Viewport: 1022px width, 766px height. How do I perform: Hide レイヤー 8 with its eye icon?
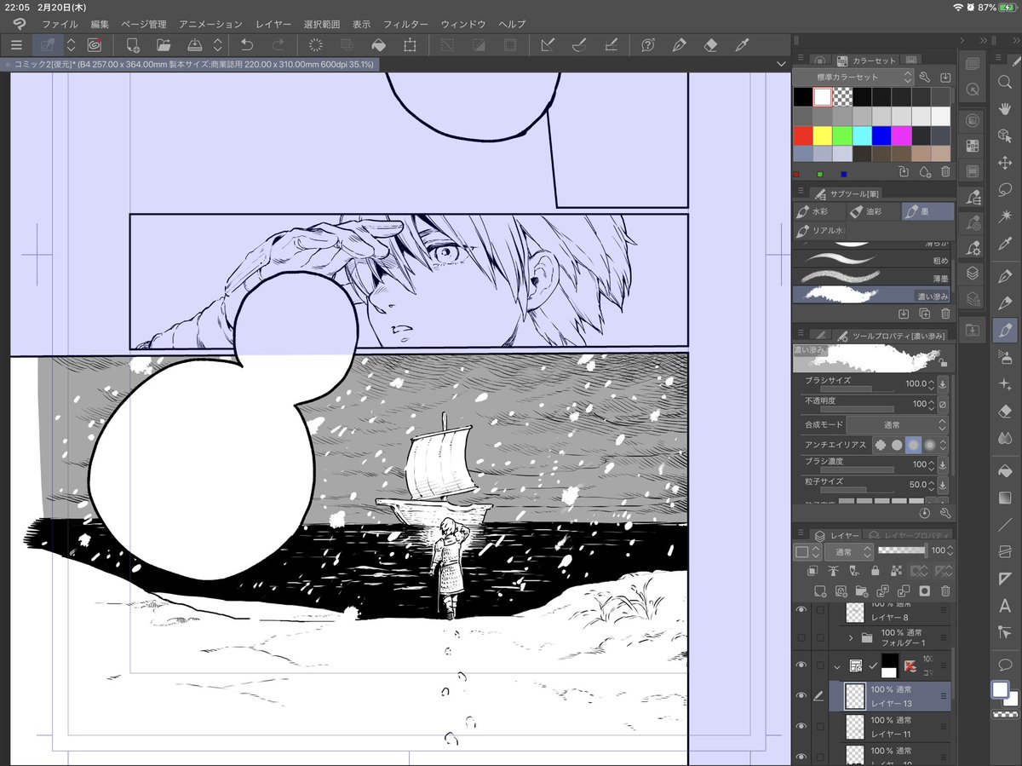801,610
